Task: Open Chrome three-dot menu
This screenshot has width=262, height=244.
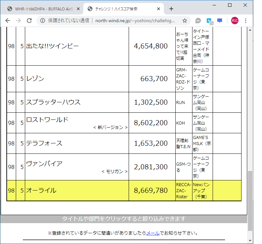Action: click(246, 21)
